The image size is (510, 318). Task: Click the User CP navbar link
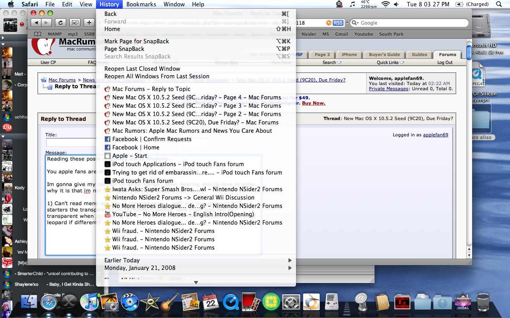[x=48, y=62]
